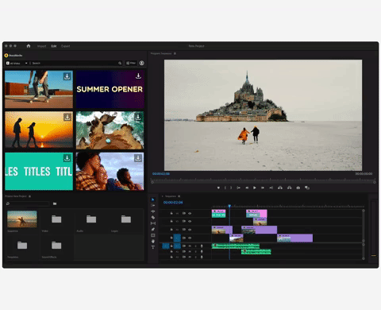Select the surfer Sequence thumbnail

coord(22,219)
